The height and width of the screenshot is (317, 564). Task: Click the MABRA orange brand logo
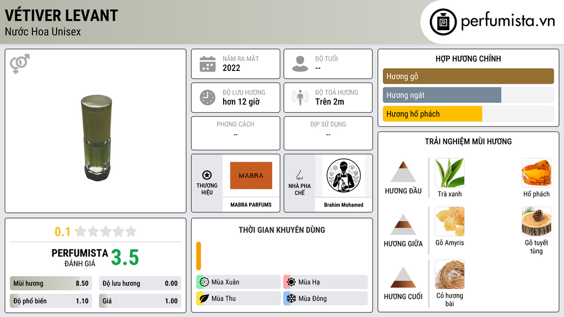coord(251,176)
